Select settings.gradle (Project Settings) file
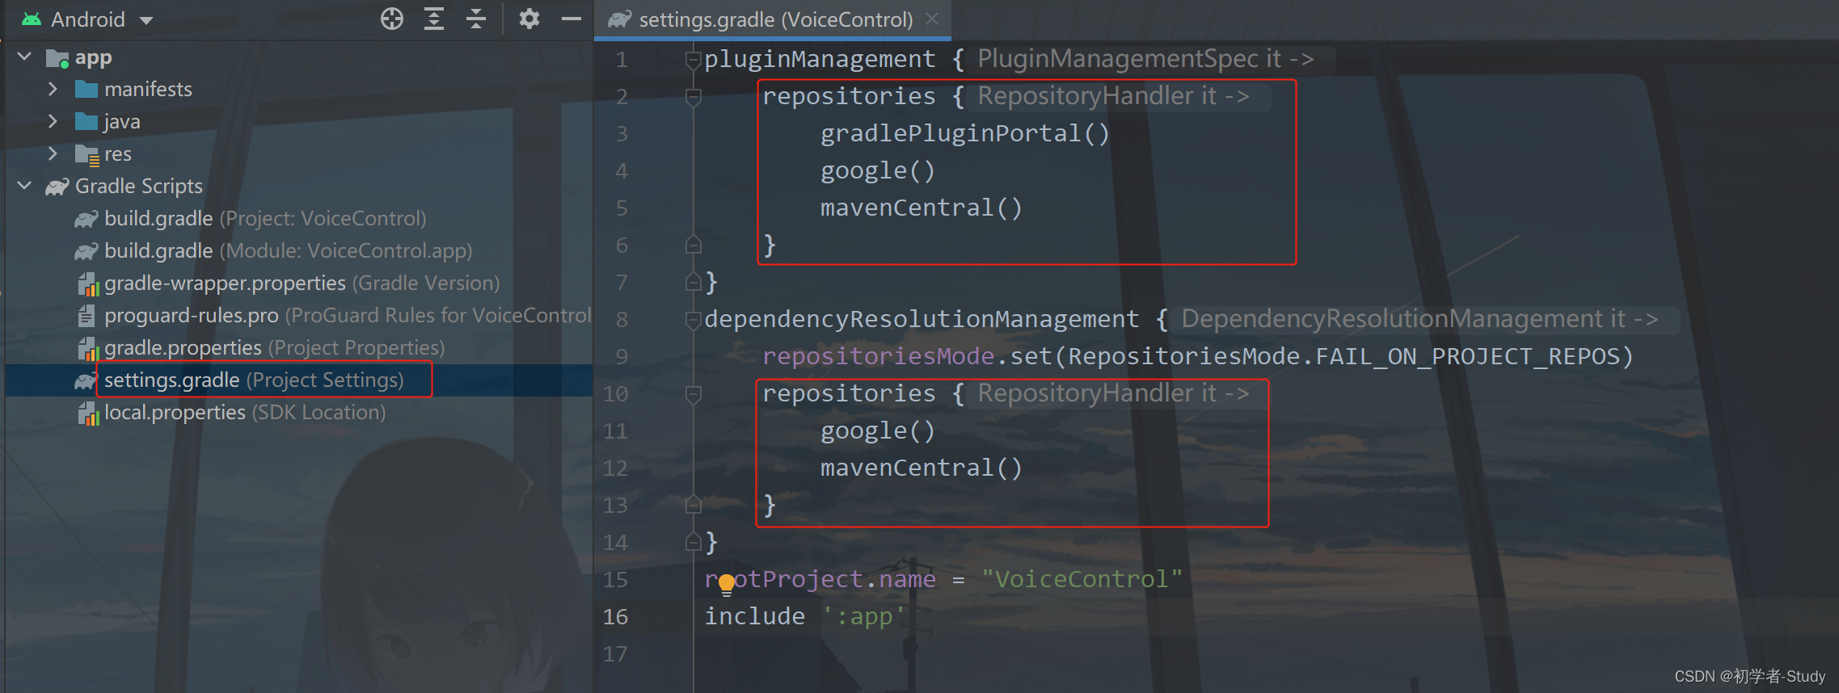The height and width of the screenshot is (693, 1839). pyautogui.click(x=253, y=380)
